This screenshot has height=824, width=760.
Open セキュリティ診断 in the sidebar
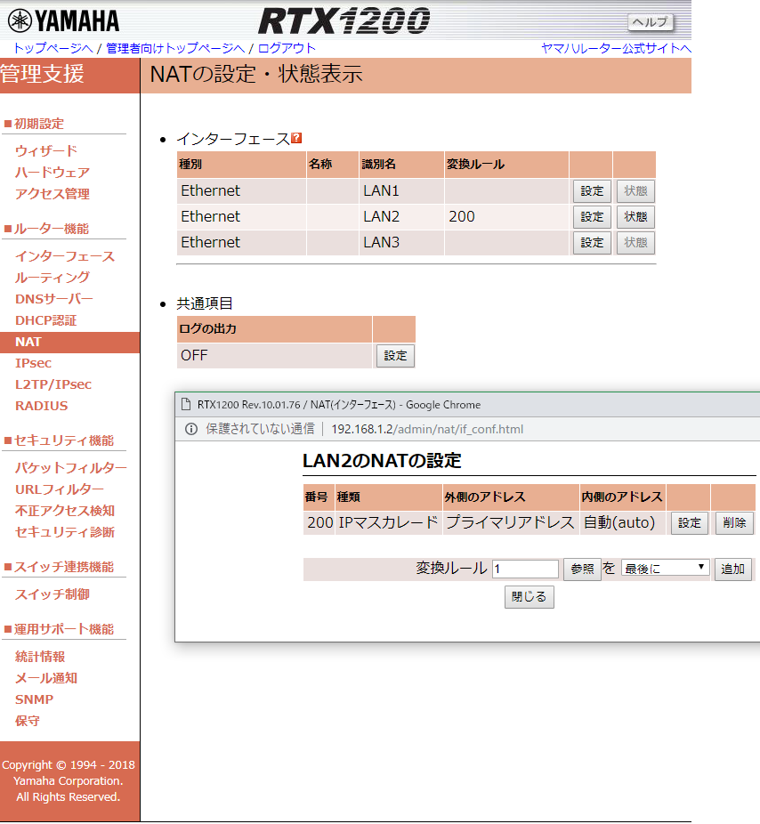click(65, 532)
